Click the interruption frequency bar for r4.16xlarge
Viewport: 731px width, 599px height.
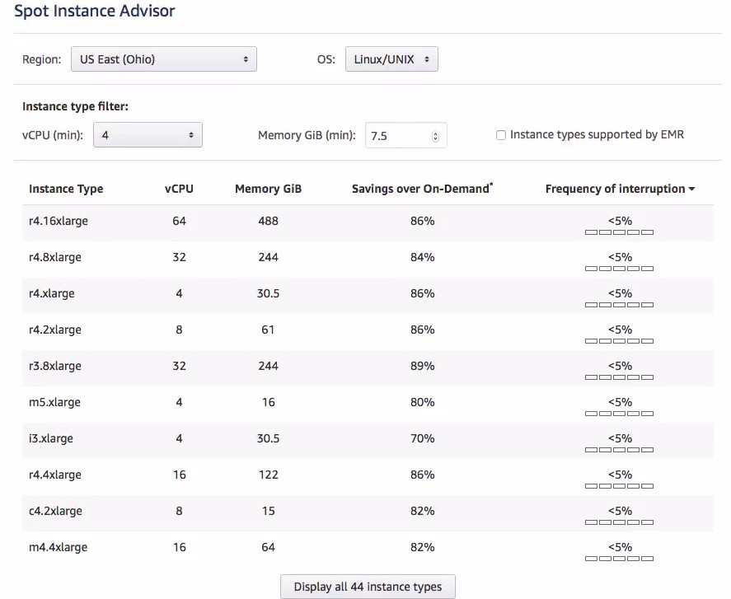(x=619, y=233)
